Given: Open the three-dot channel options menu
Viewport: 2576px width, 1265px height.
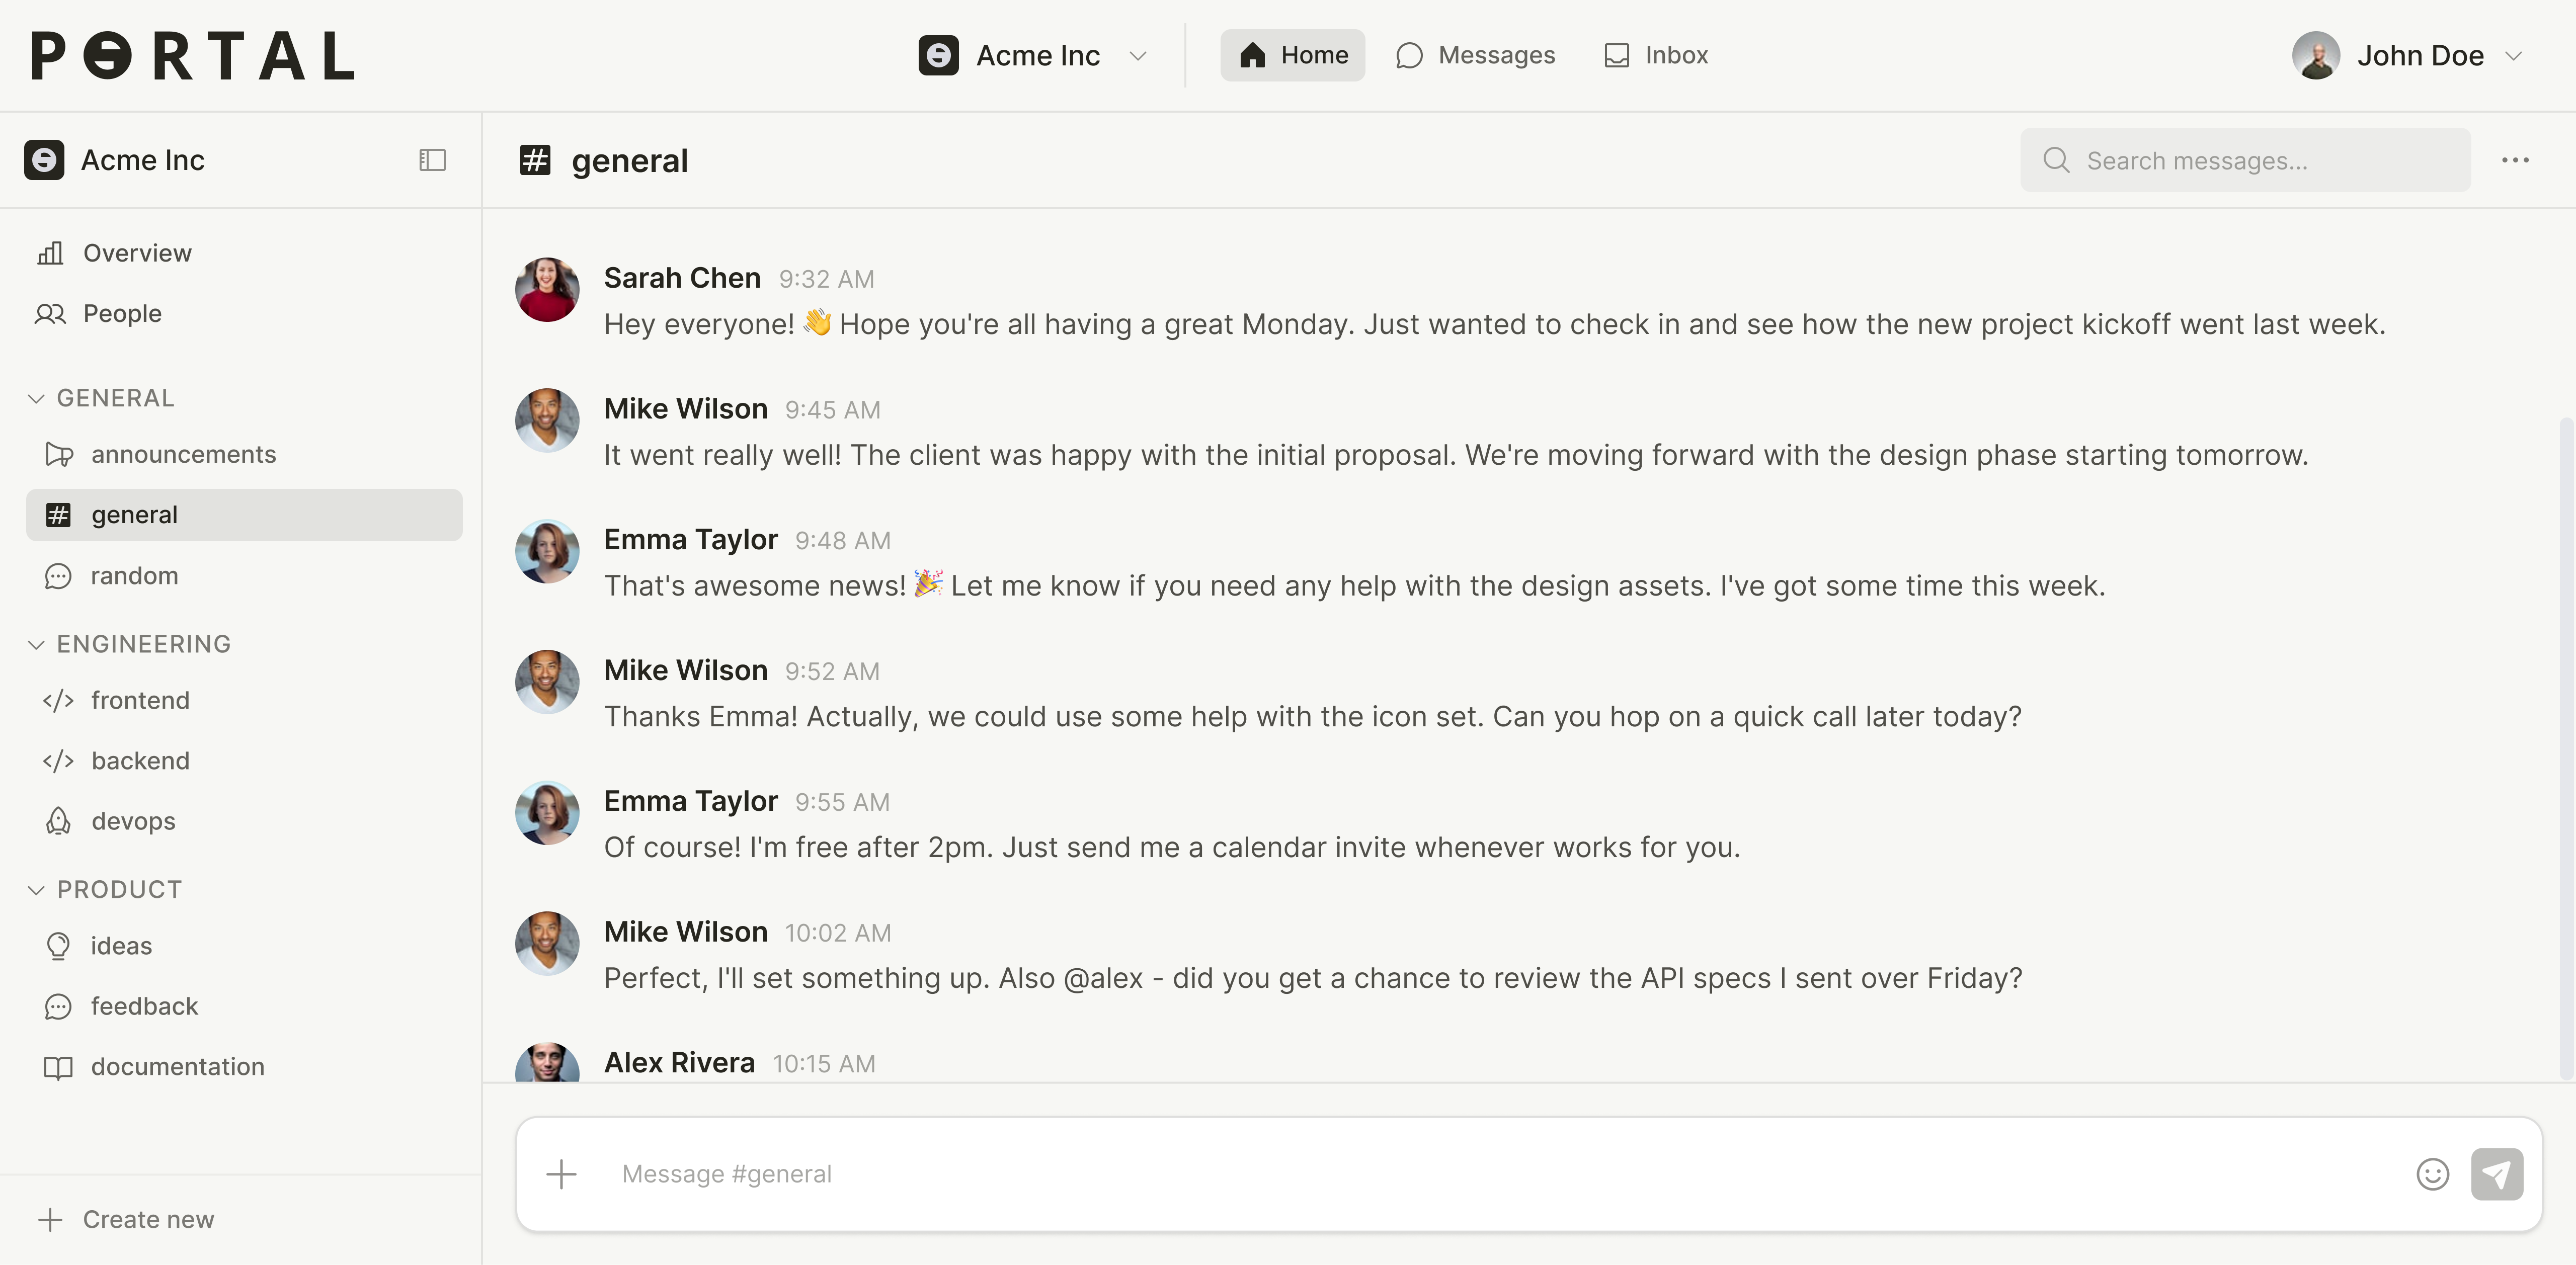Looking at the screenshot, I should pyautogui.click(x=2515, y=160).
